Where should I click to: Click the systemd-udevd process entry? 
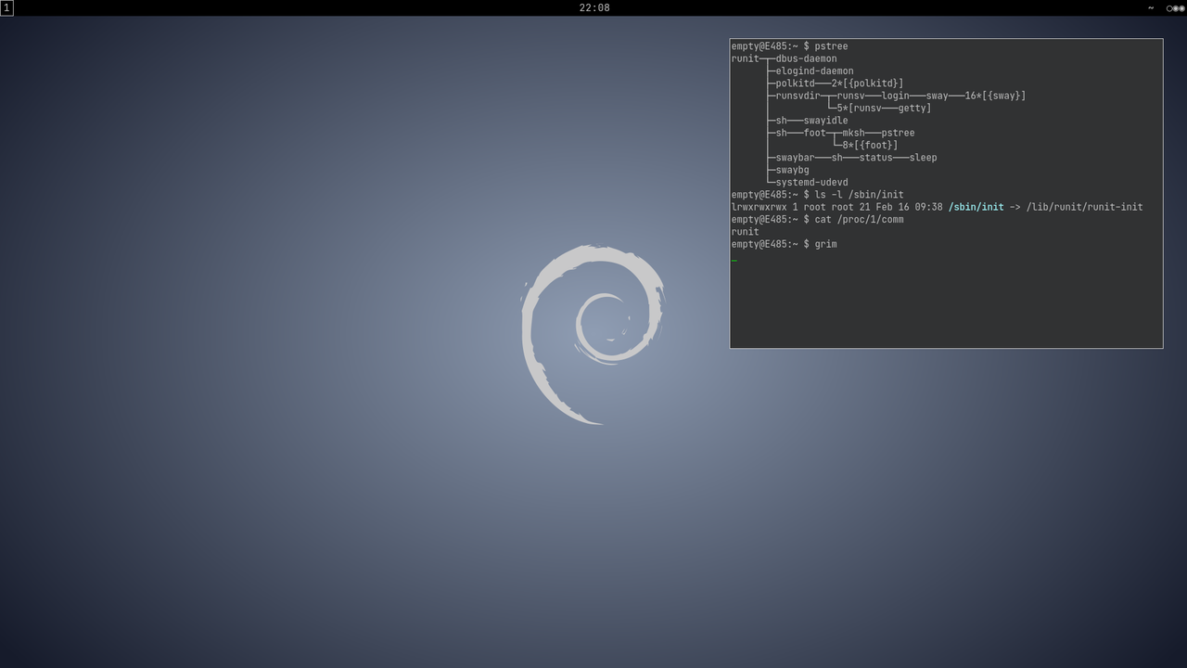pos(811,183)
